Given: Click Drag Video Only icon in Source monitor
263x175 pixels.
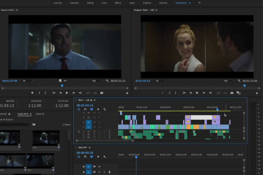Looking at the screenshot, I should click(x=60, y=81).
